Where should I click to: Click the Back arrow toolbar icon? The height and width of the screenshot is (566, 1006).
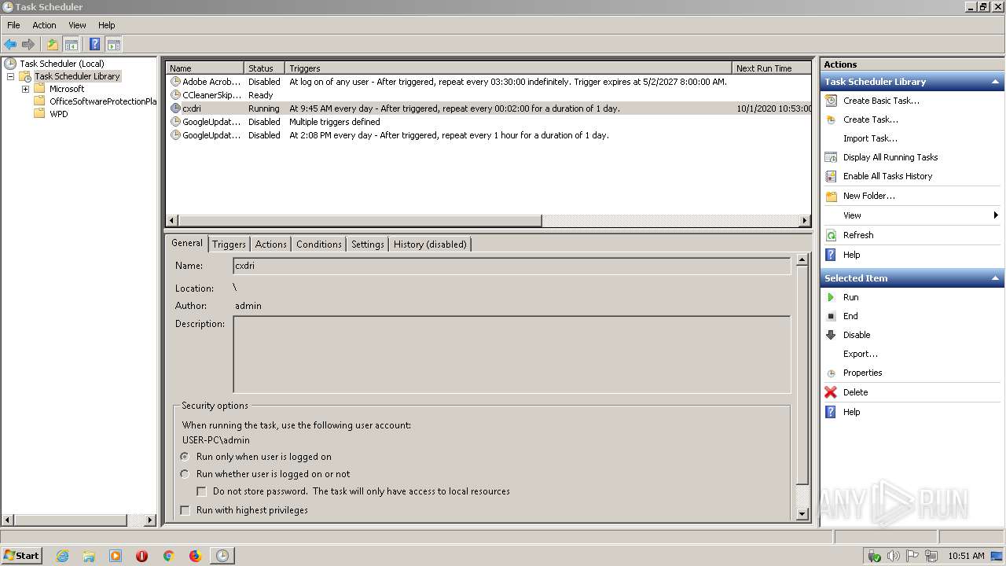(x=10, y=45)
